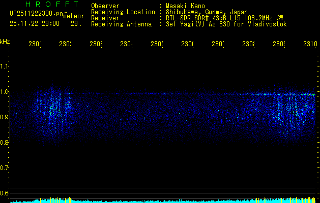Click the Receiver label
Viewport: 320px width, 203px height.
[x=105, y=18]
